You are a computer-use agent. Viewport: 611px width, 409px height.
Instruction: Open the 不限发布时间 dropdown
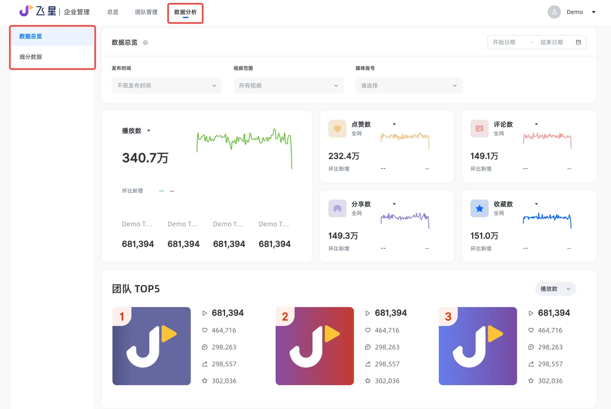(x=166, y=85)
